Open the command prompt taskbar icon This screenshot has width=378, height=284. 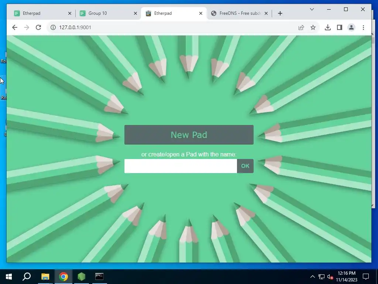click(x=99, y=277)
